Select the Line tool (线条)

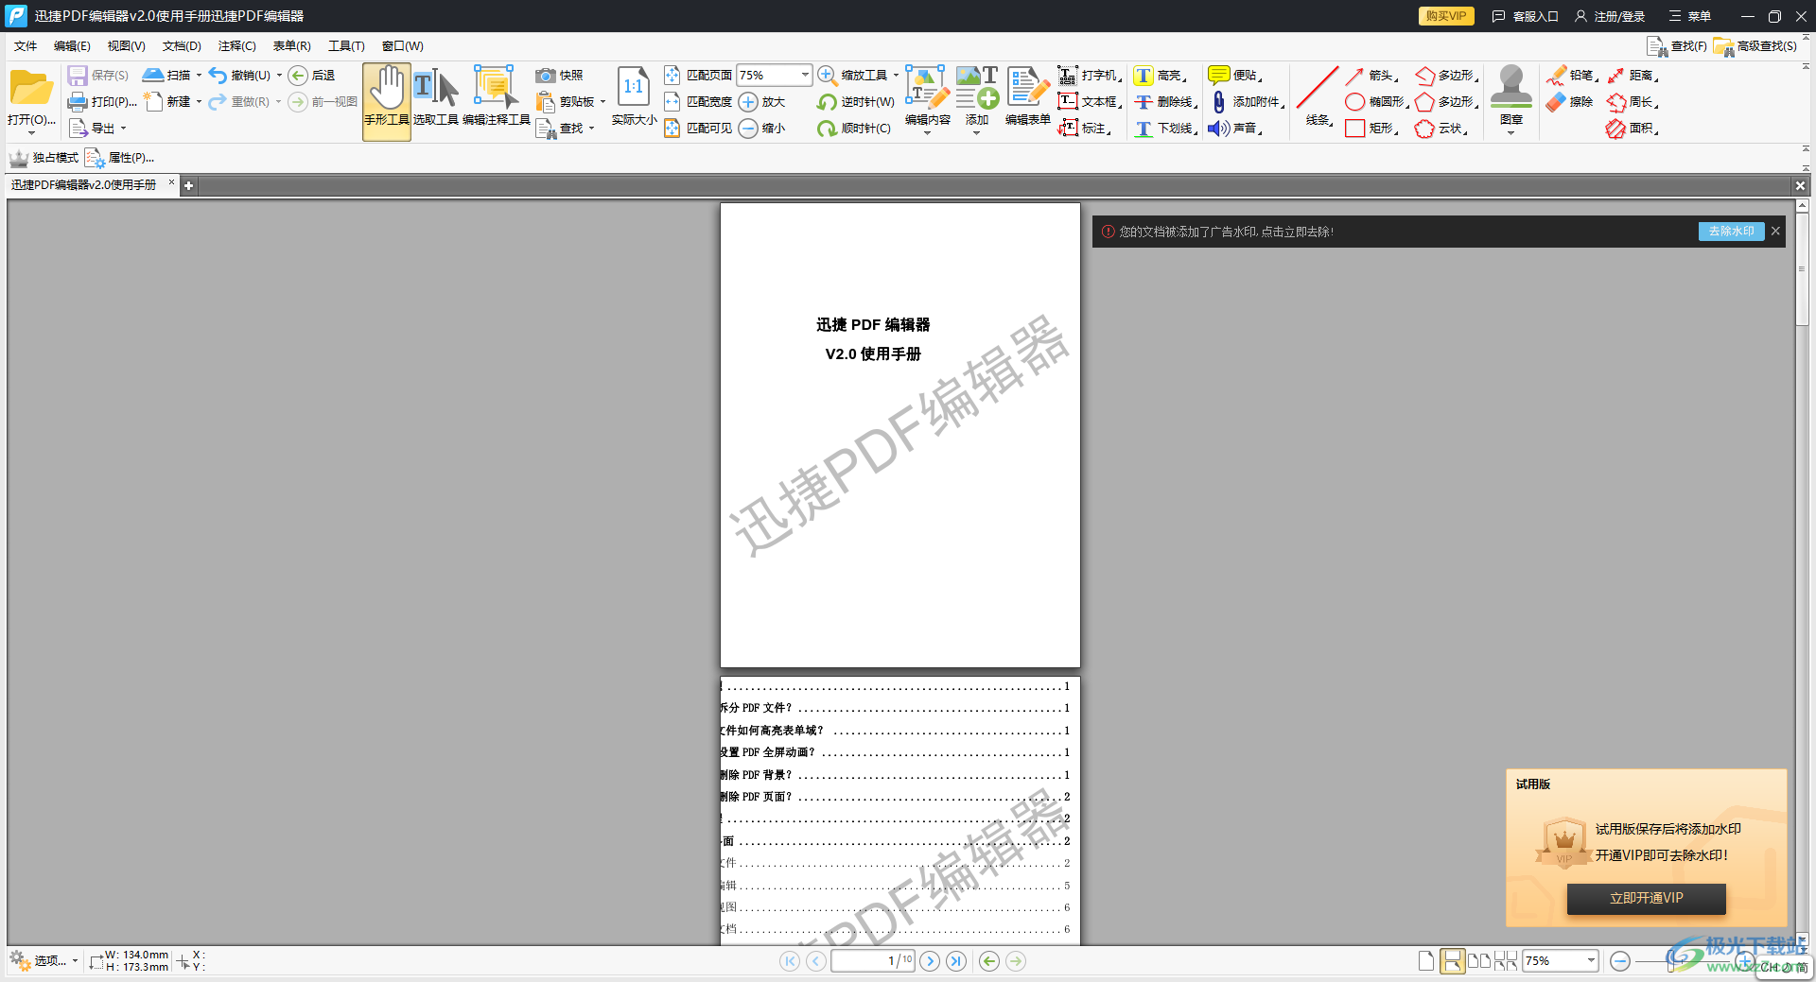coord(1318,96)
